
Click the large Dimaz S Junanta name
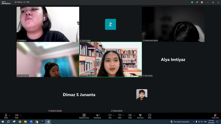(79, 95)
